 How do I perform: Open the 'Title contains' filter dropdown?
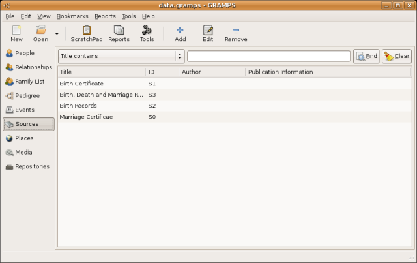[x=121, y=56]
